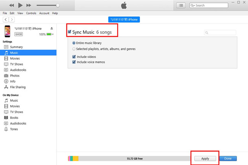This screenshot has width=248, height=165.
Task: Open Audiobooks under On My Device
Action: pos(28,123)
